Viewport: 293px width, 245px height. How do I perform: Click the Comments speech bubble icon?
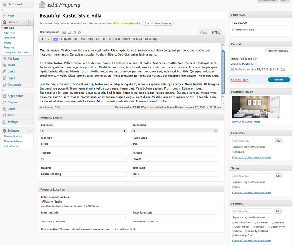pos(4,84)
